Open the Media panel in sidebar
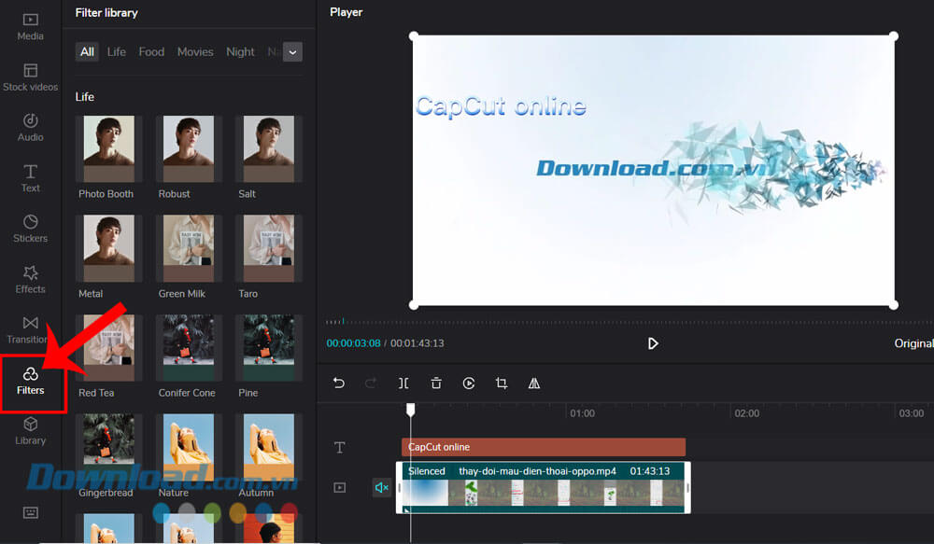The height and width of the screenshot is (544, 934). click(x=30, y=26)
